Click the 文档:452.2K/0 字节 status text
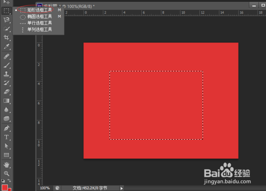The image size is (266, 191). [x=90, y=188]
